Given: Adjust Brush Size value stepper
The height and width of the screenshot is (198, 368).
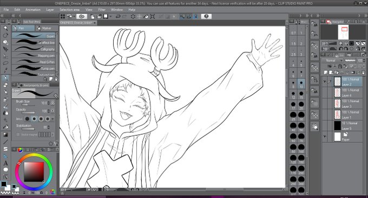Looking at the screenshot, I should click(x=49, y=103).
